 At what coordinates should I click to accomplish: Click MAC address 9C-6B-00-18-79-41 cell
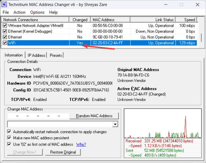point(108,37)
